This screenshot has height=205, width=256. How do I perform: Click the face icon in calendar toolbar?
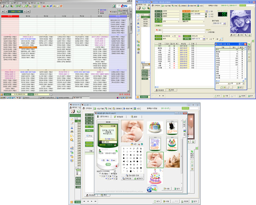coord(3,6)
